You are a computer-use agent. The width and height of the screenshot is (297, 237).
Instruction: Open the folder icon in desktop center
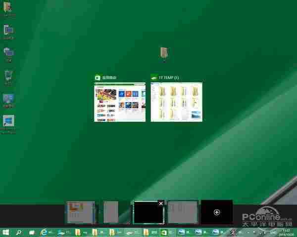(x=164, y=53)
